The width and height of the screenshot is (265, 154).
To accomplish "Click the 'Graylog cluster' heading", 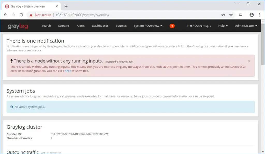I will [x=25, y=127].
